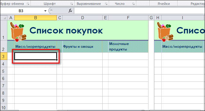Viewport: 205px width, 111px height.
Task: Expand the Name Box dropdown arrow
Action: point(45,11)
